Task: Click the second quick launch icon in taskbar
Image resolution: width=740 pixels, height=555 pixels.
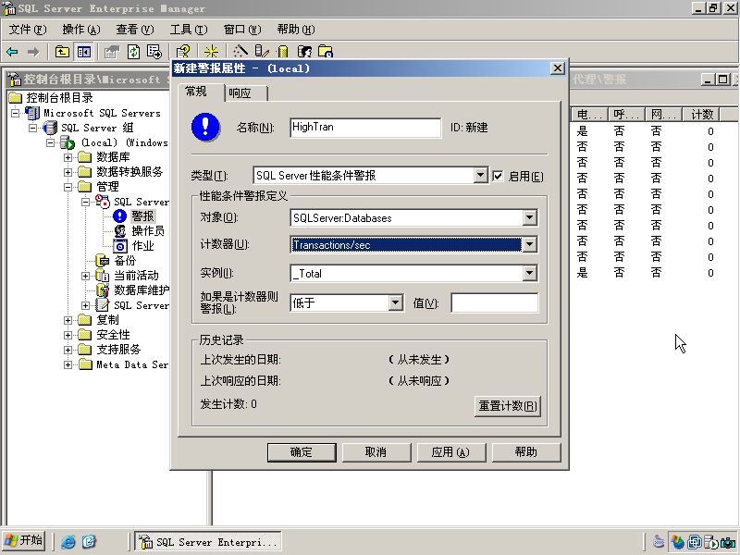Action: (x=89, y=542)
